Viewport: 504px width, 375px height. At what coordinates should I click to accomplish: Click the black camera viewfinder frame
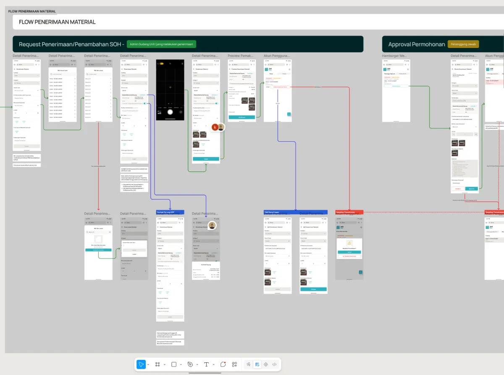point(170,90)
